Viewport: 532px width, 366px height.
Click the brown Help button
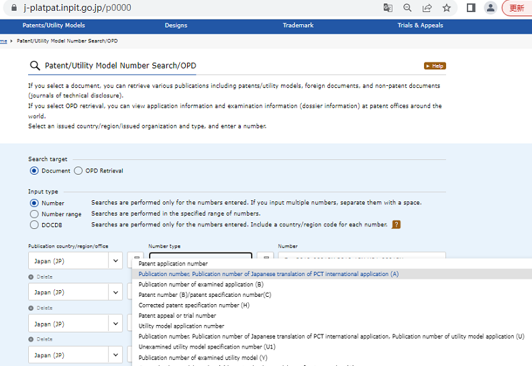point(435,66)
